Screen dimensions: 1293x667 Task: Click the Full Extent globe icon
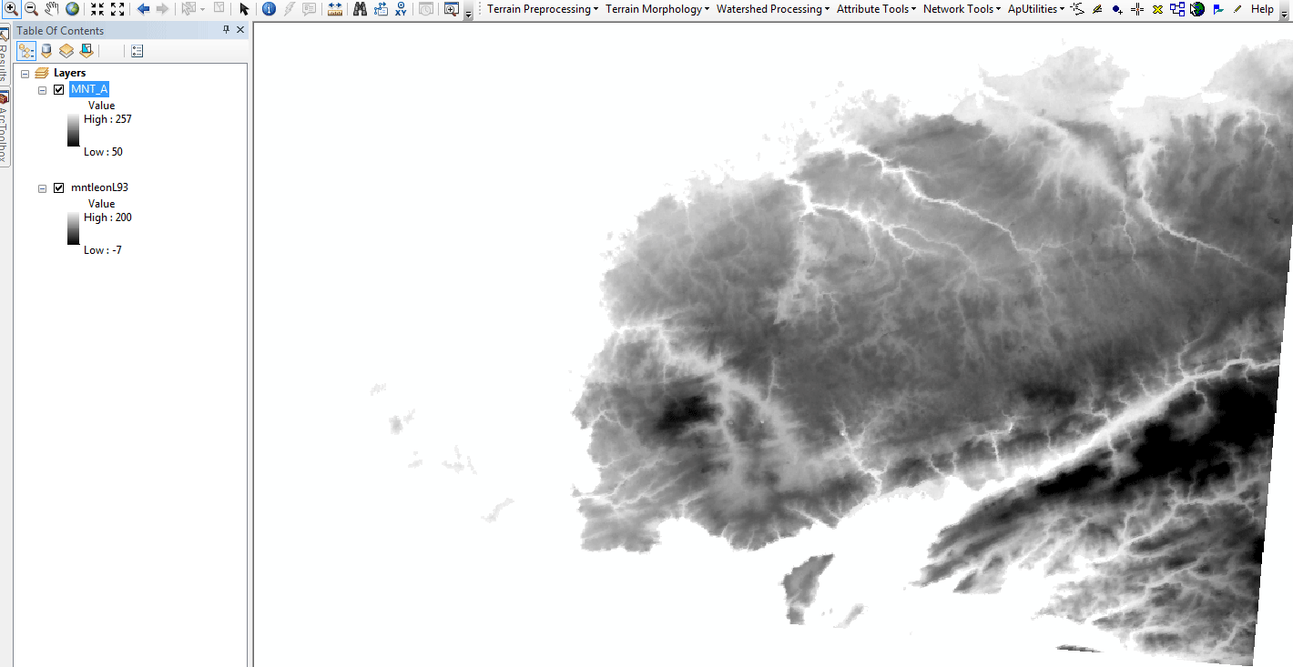(72, 9)
